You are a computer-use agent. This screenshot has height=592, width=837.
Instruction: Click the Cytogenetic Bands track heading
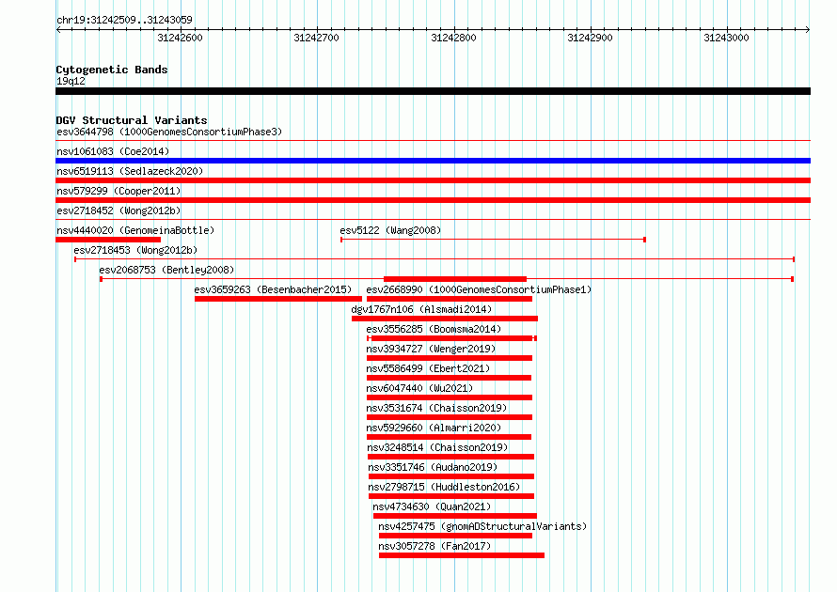112,70
